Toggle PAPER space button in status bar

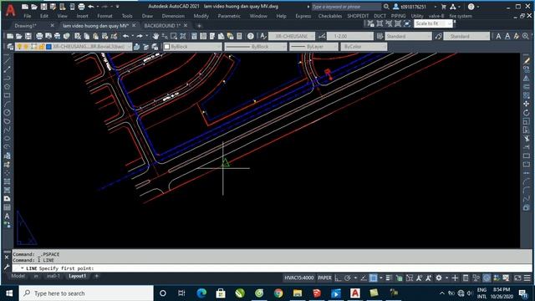coord(324,278)
